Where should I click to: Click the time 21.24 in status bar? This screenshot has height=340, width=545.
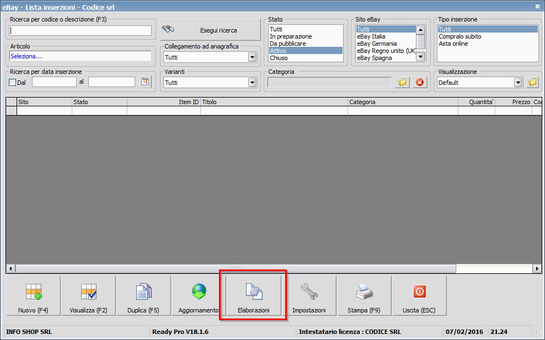pyautogui.click(x=499, y=332)
